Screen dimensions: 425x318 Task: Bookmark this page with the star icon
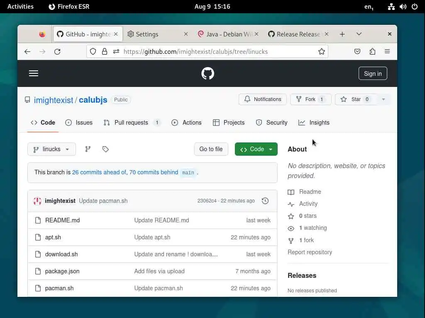point(322,51)
